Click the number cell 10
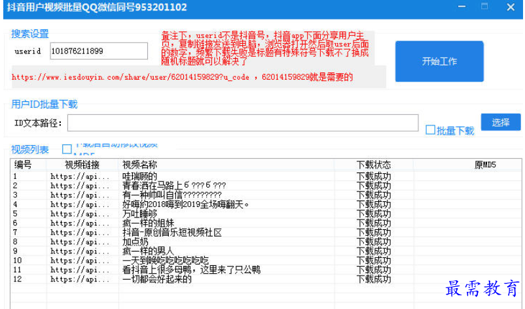Screen dimensions: 525x309 point(18,260)
